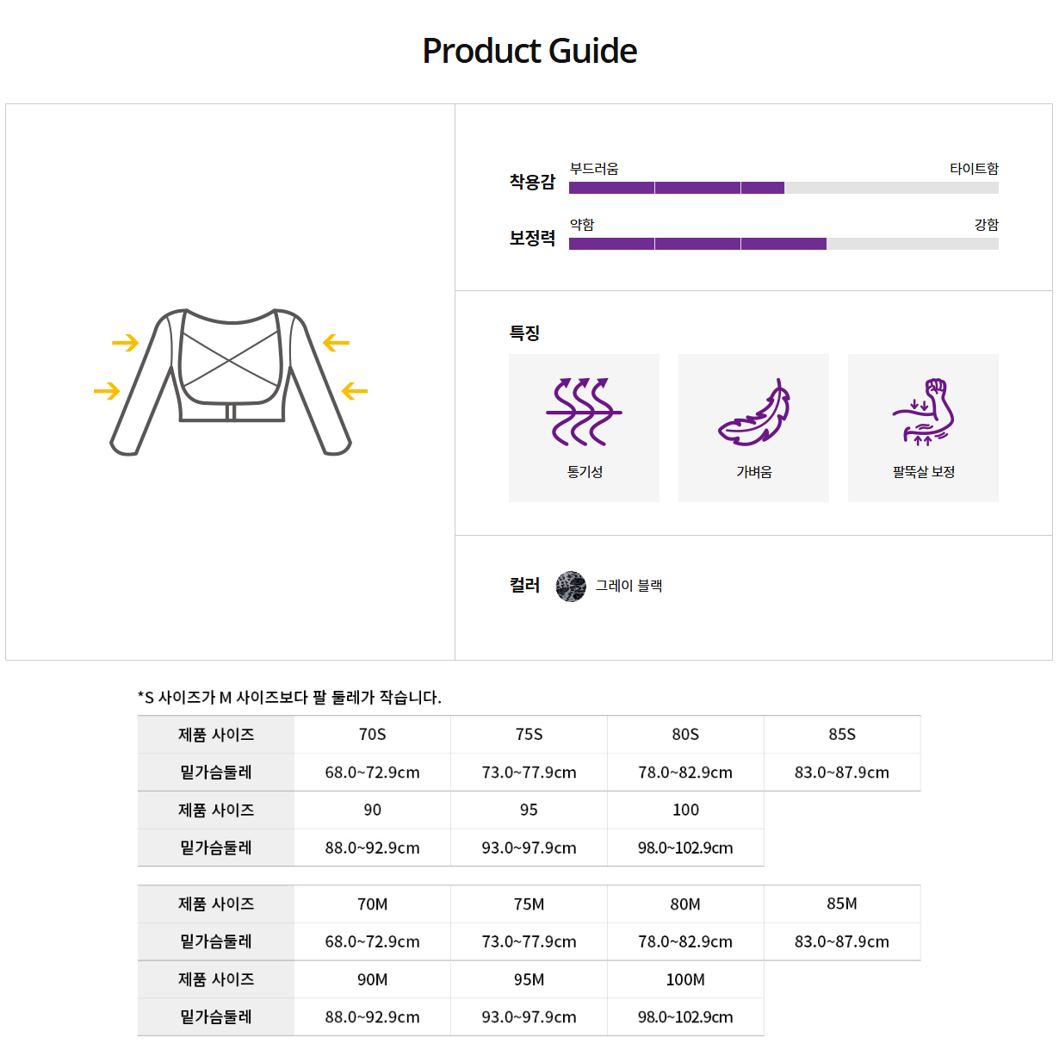
Task: Select the 70S size cell
Action: (x=372, y=735)
